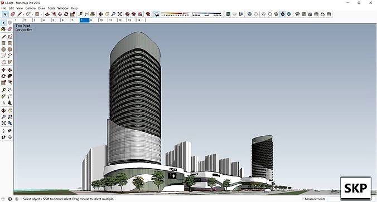Pick the Tape Measure tool in top toolbar

pyautogui.click(x=80, y=14)
